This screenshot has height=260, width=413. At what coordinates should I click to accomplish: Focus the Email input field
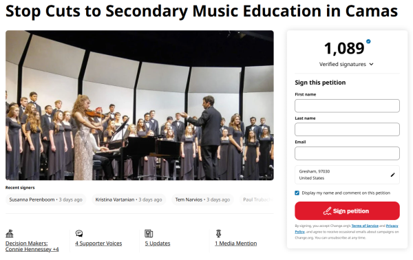click(x=347, y=153)
